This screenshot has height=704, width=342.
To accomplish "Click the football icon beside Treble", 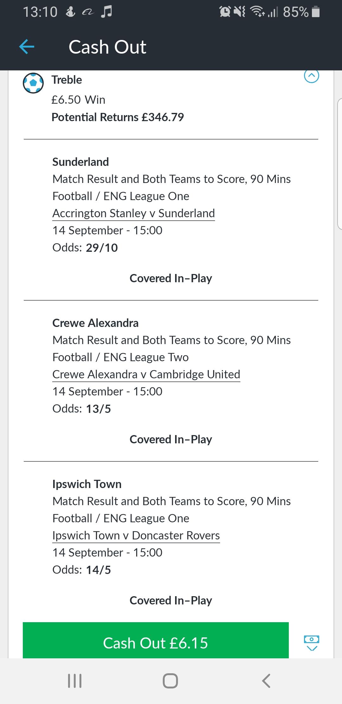I will pos(33,83).
